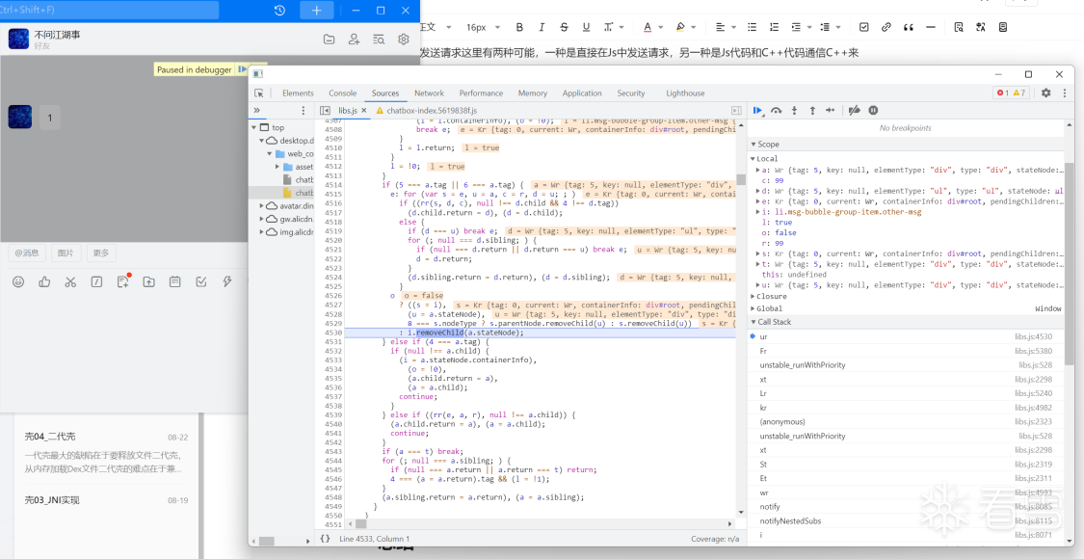1084x559 pixels.
Task: Click the Step into function arrow
Action: 794,111
